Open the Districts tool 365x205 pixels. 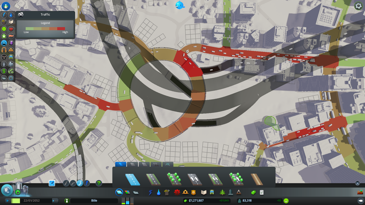(x=136, y=193)
